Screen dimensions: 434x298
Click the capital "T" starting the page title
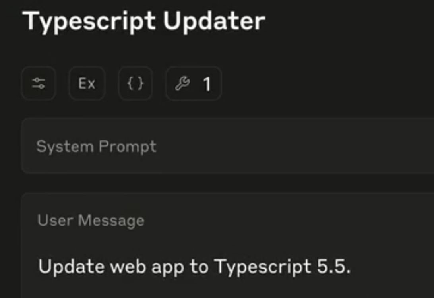point(31,21)
